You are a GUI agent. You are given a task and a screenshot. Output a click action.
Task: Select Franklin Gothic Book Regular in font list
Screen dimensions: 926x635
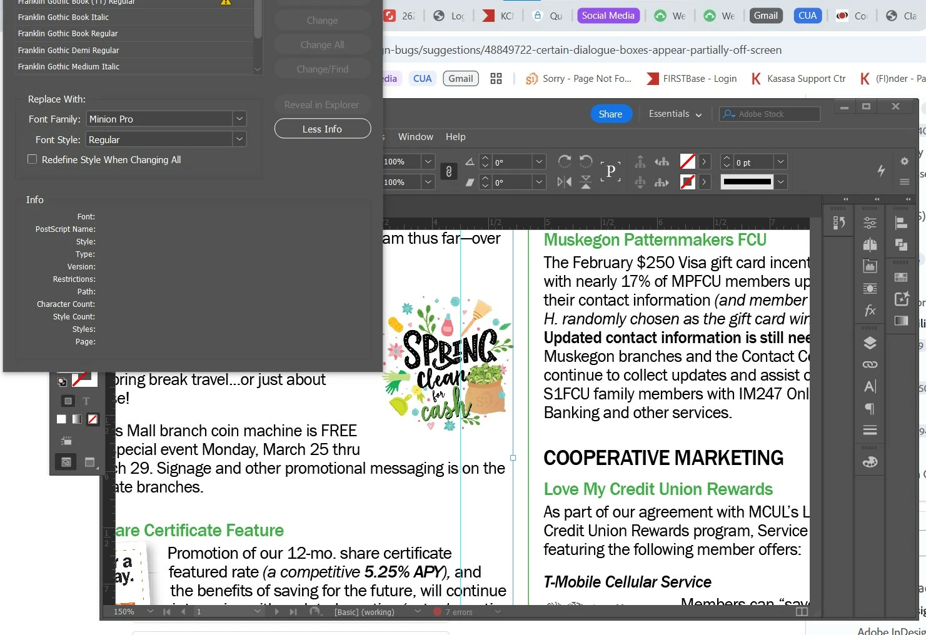tap(134, 33)
